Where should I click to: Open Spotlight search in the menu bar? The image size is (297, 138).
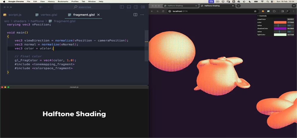tap(268, 1)
